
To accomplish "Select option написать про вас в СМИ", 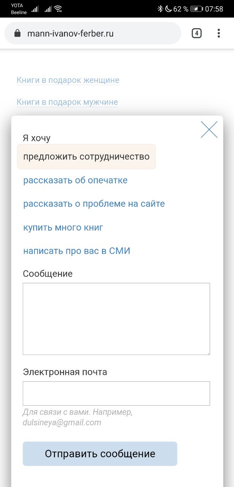I will coord(77,251).
